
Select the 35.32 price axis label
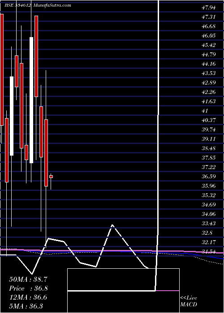coord(209,195)
